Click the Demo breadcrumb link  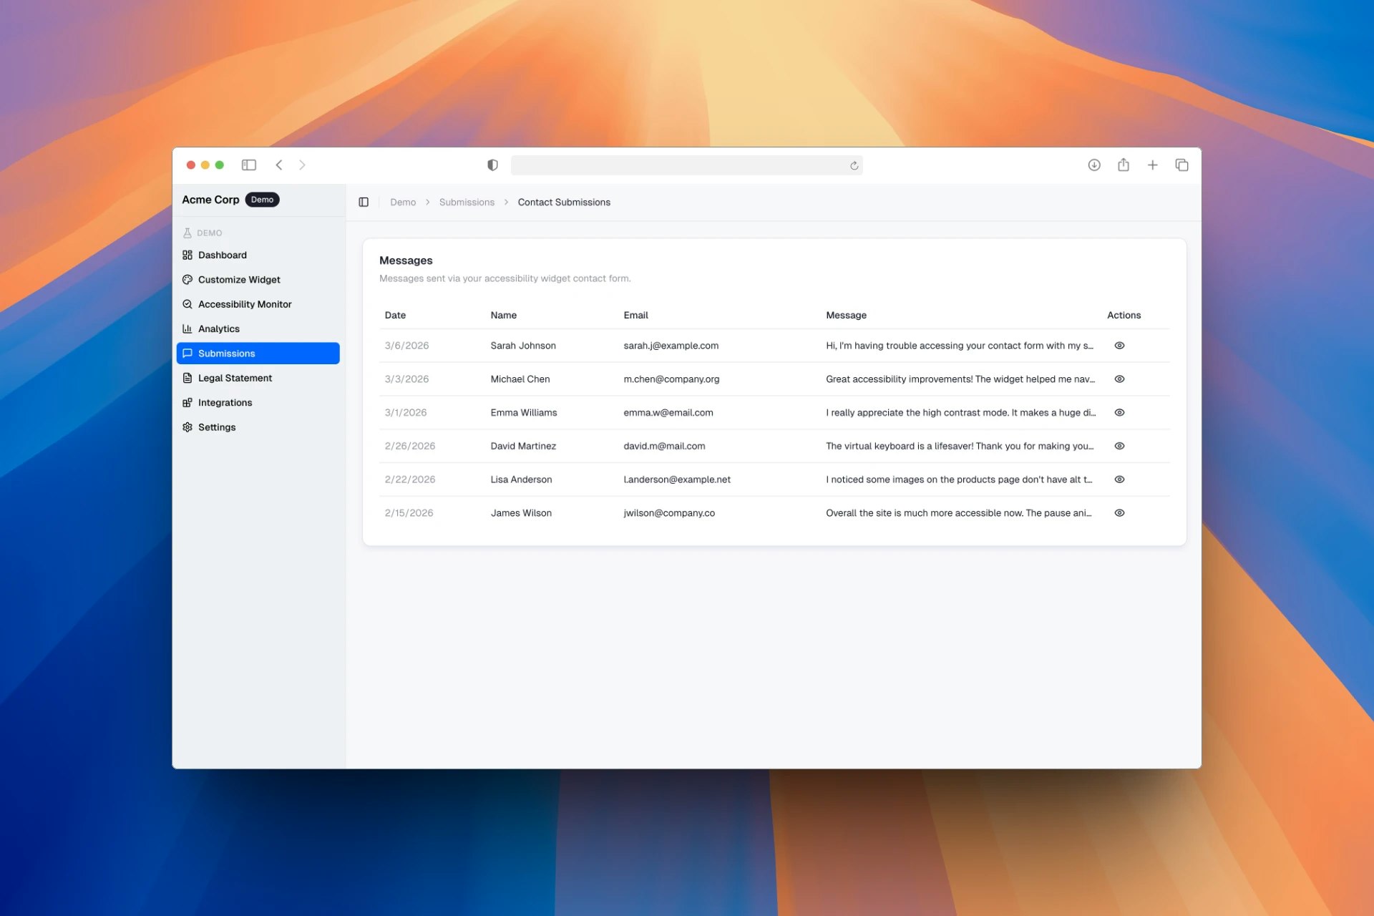point(403,203)
